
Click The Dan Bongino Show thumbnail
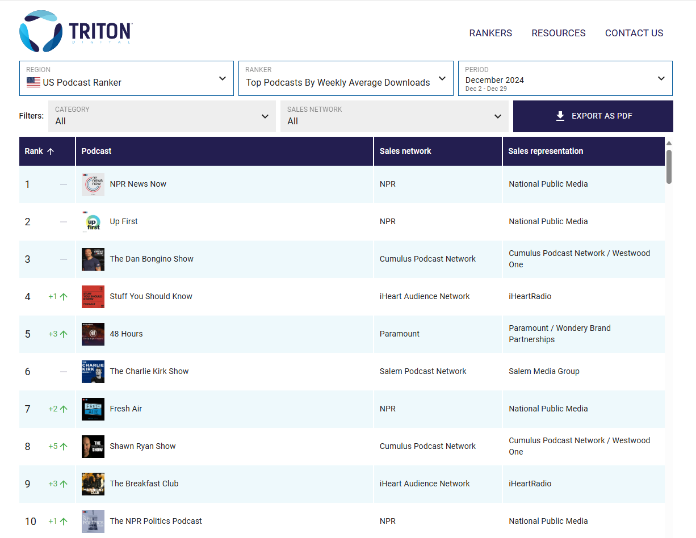pos(93,259)
